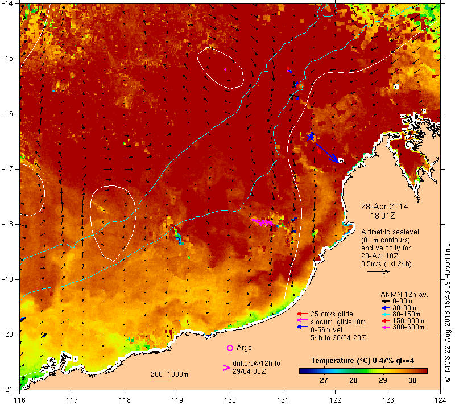Click the longitude axis label 116

(20, 400)
